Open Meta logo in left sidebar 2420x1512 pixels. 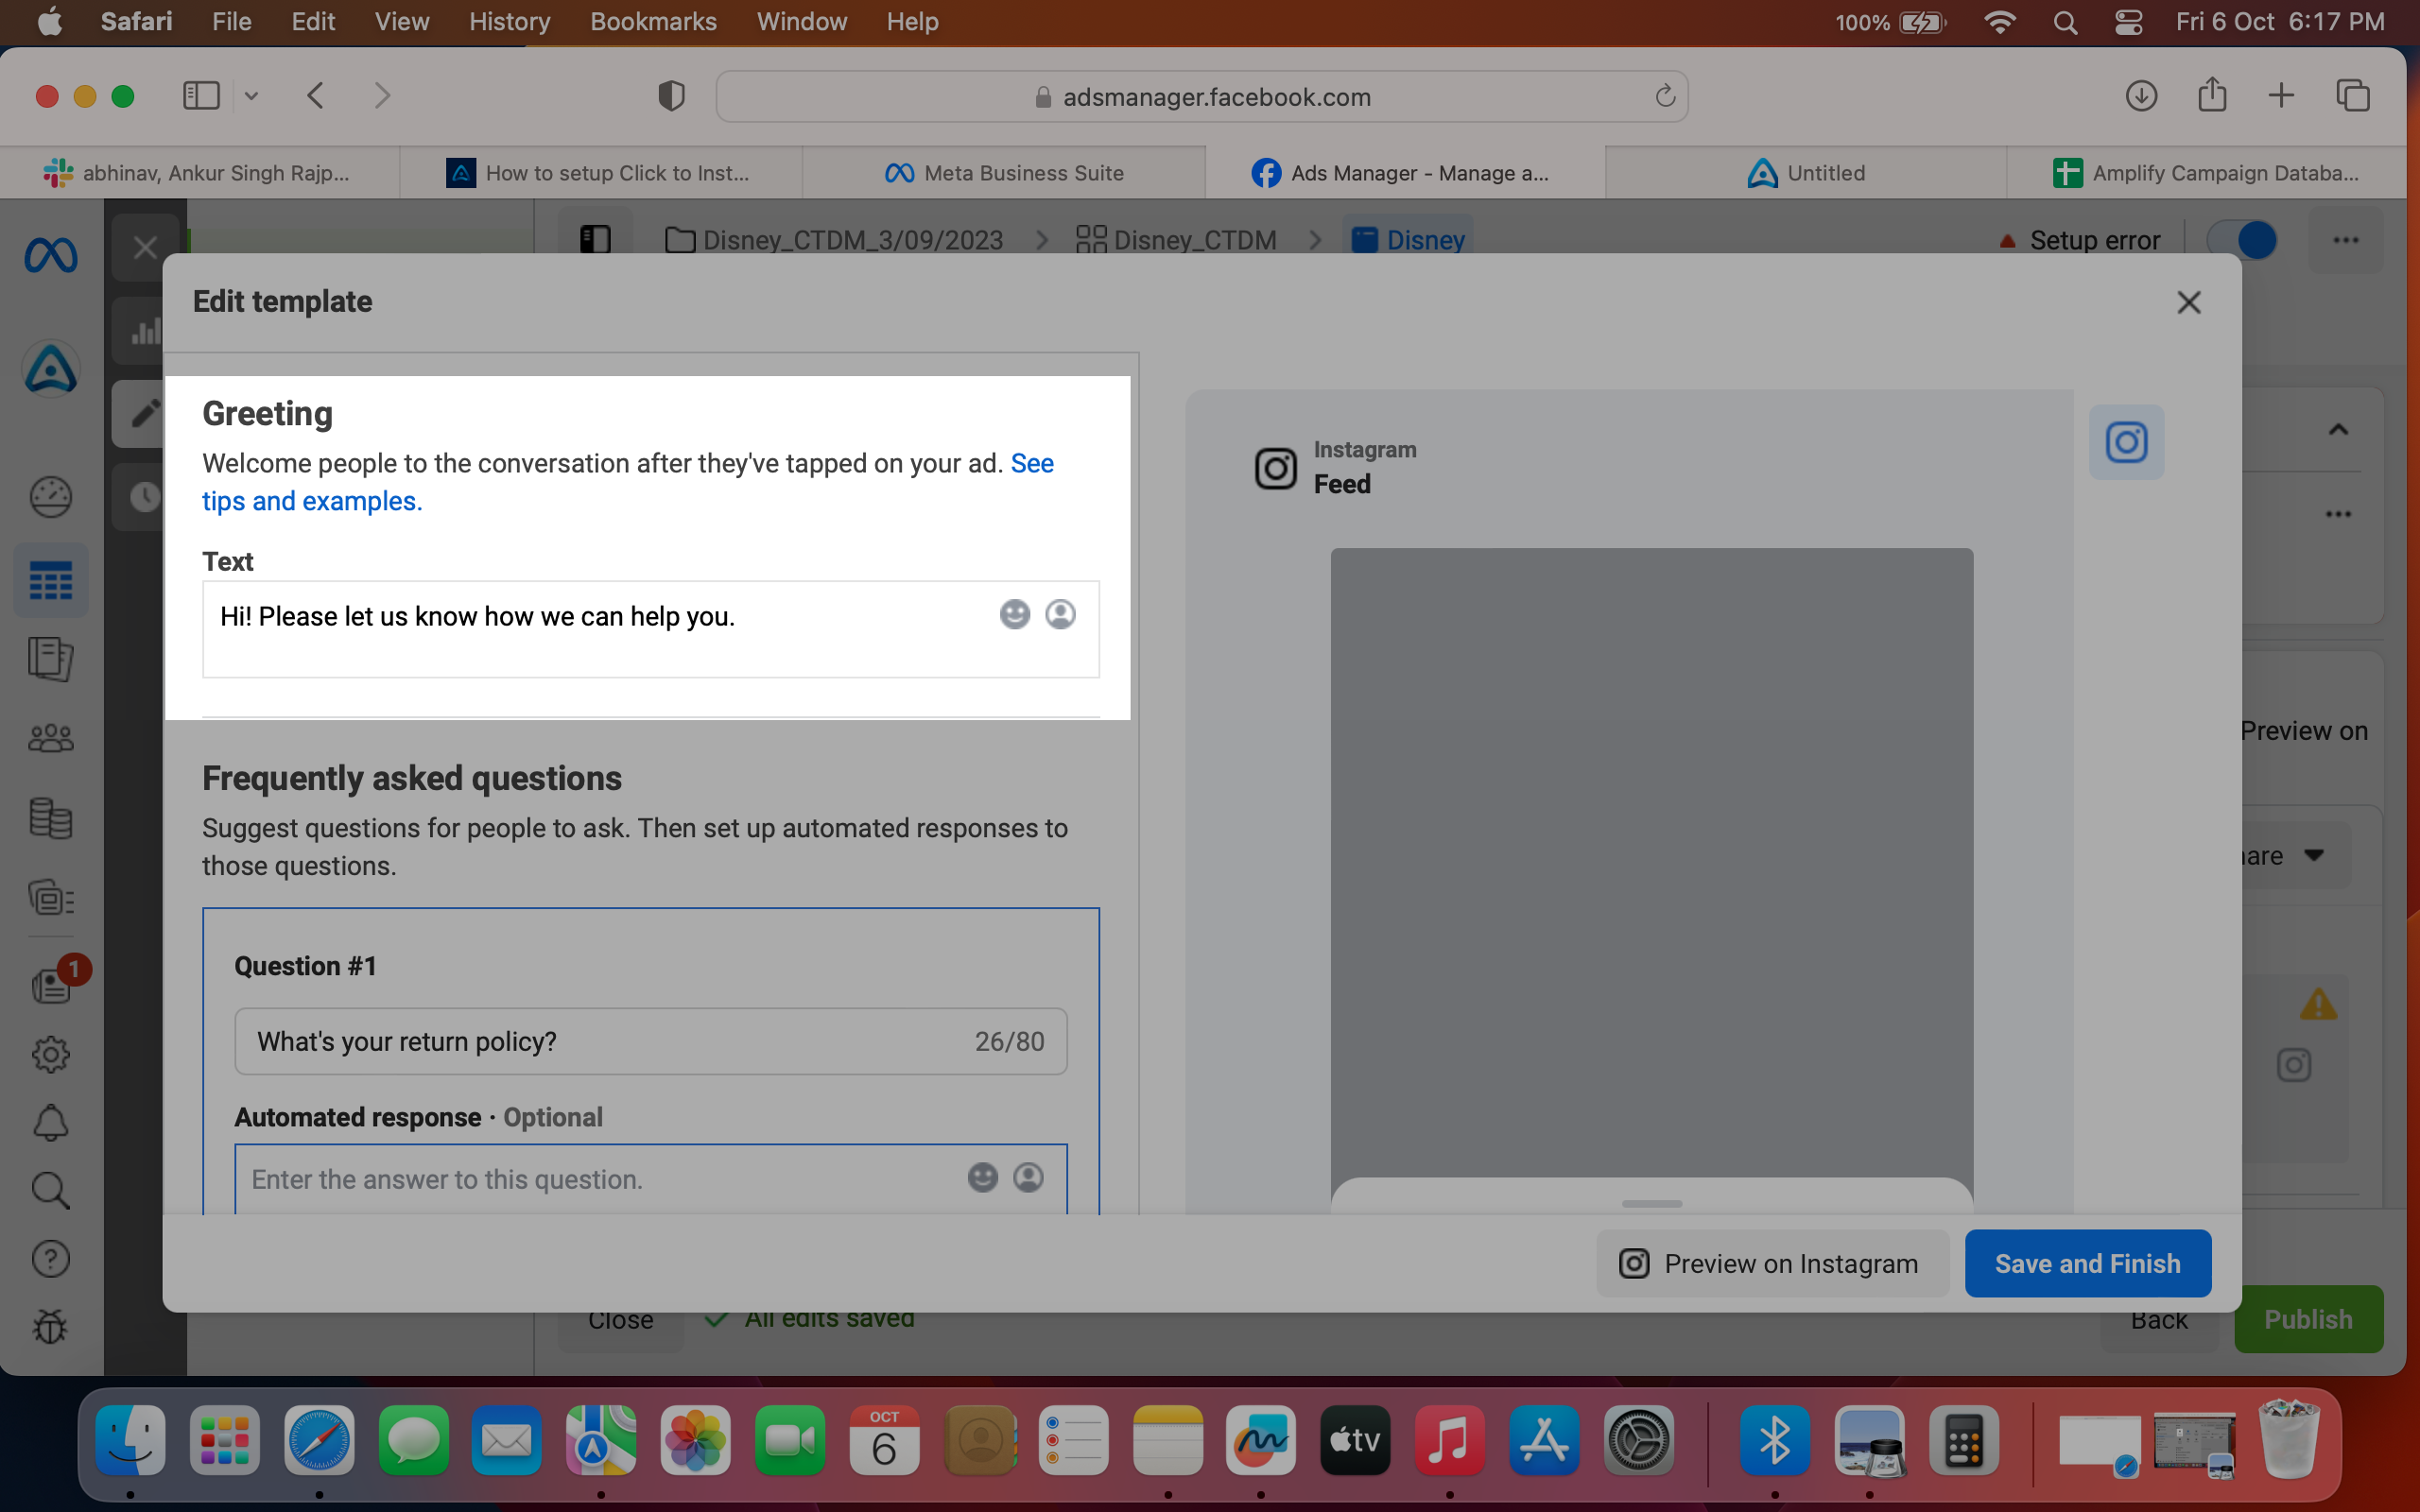(50, 256)
